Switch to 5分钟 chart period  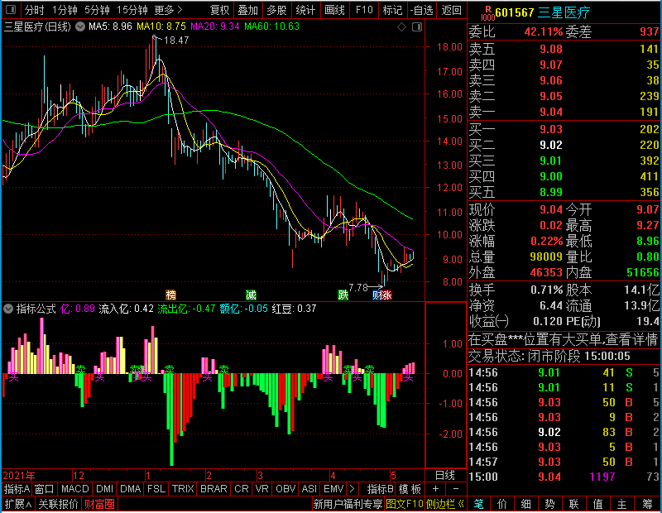[x=97, y=10]
